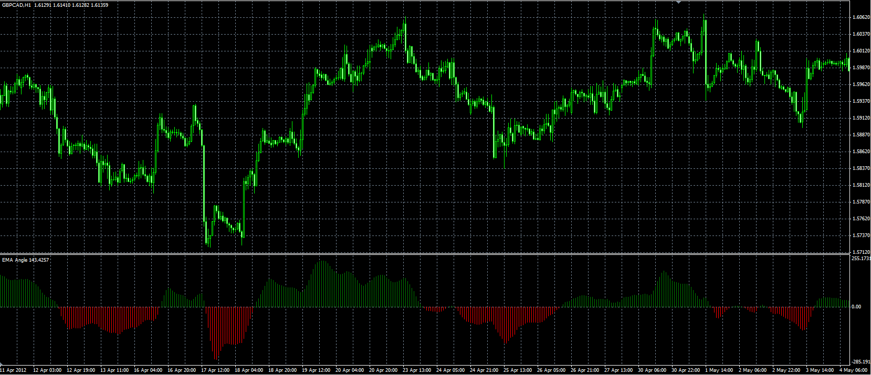Click the GBPCAD,H1 symbol title text
The height and width of the screenshot is (375, 871).
17,5
